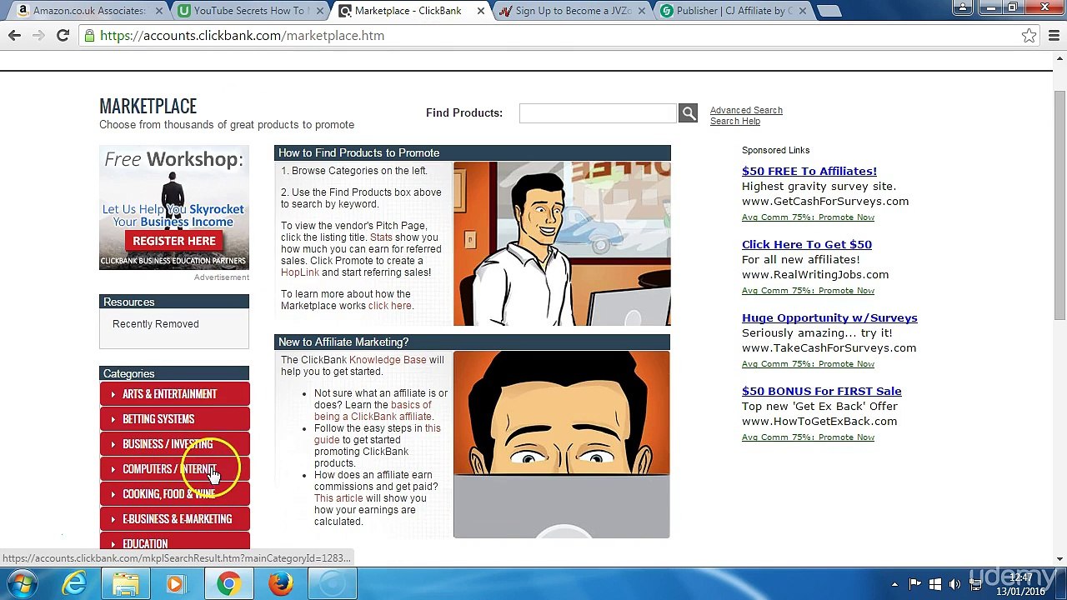
Task: Expand the Cooking, Food & Wine category
Action: [x=174, y=494]
